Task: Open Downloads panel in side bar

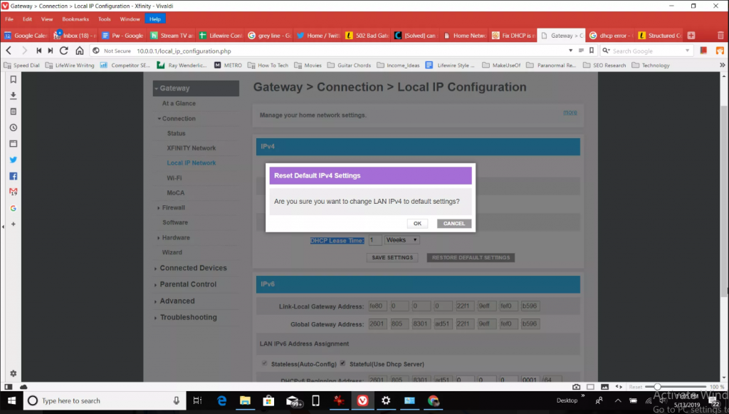Action: pos(13,95)
